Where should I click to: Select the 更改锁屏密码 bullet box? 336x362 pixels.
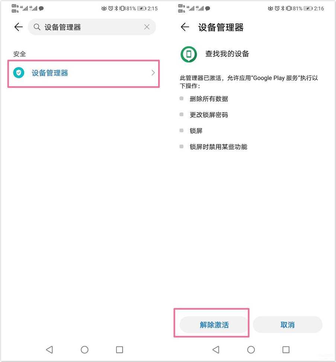[182, 114]
